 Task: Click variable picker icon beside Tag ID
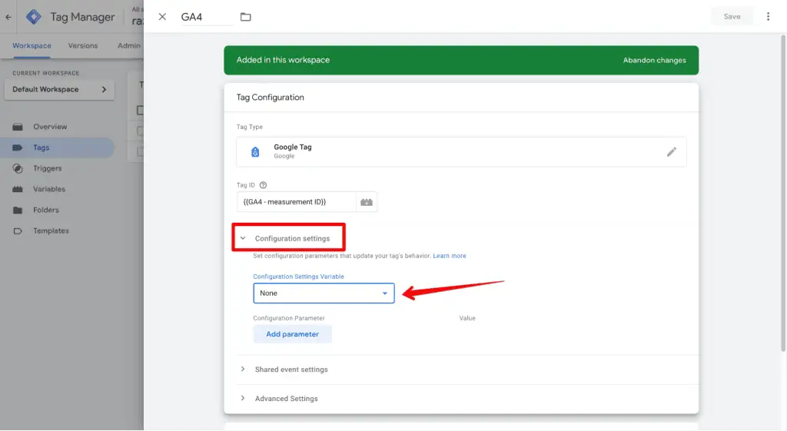pos(367,202)
